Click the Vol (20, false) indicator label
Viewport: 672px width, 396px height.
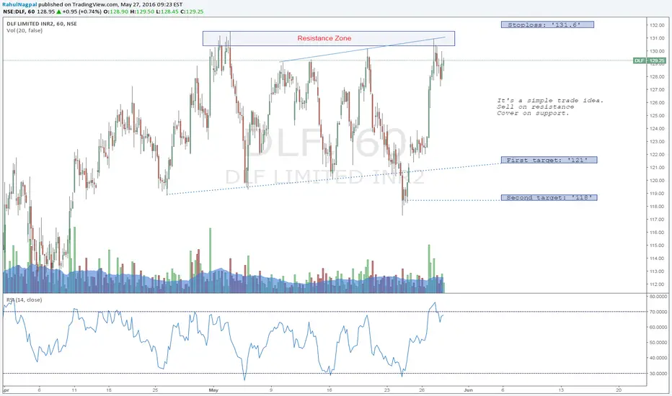pos(25,30)
